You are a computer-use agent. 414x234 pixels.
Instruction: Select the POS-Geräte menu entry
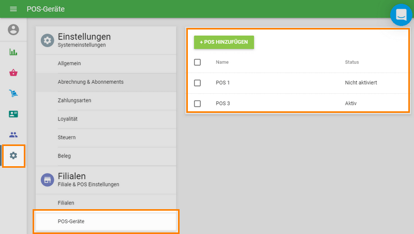(106, 222)
